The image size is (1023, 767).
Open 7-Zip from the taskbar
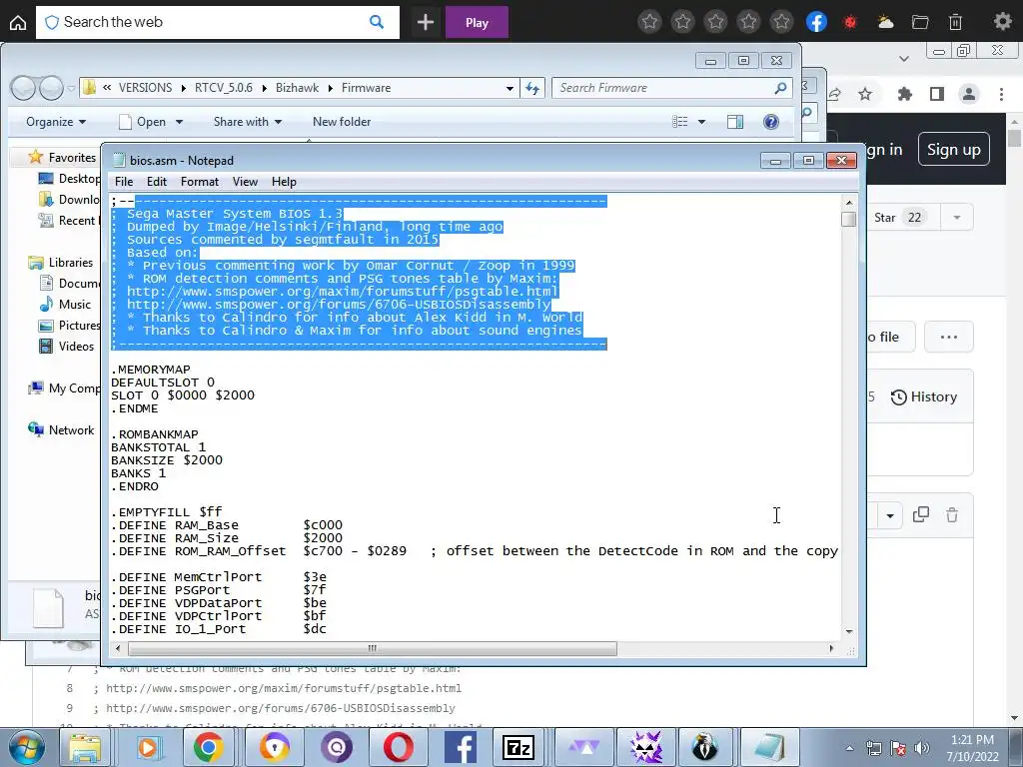(518, 747)
